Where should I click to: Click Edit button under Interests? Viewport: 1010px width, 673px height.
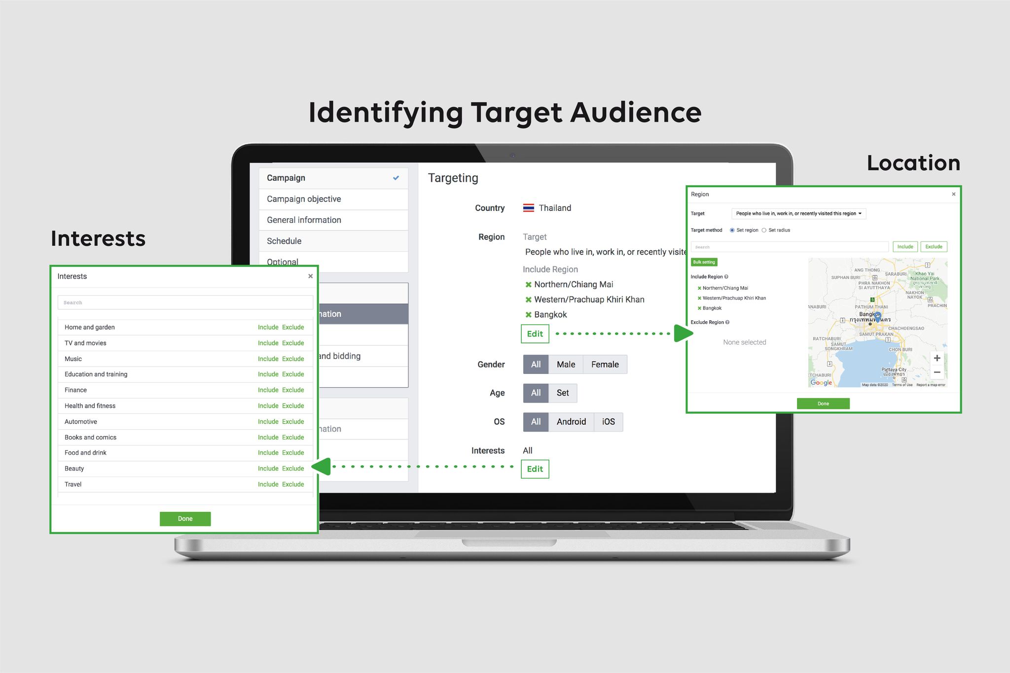click(x=535, y=469)
